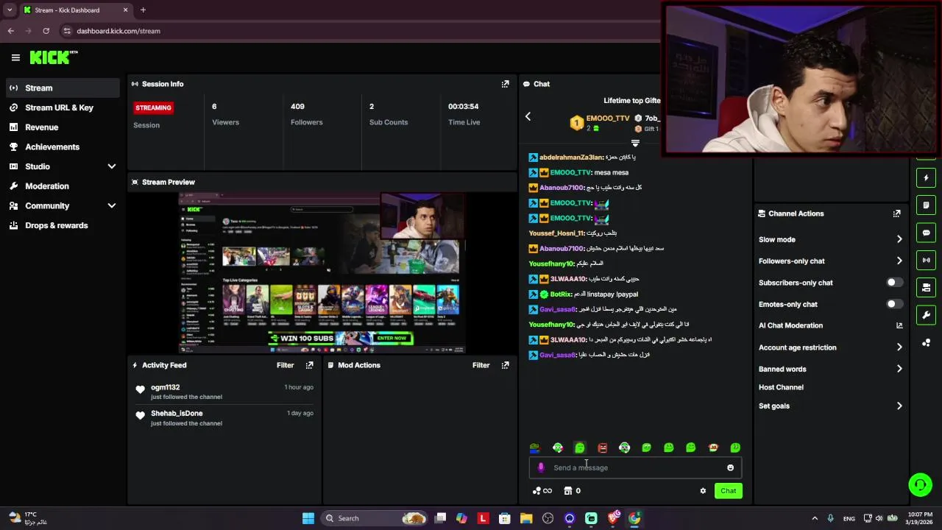The height and width of the screenshot is (530, 942).
Task: Click AI Chat Moderation link
Action: (x=790, y=325)
